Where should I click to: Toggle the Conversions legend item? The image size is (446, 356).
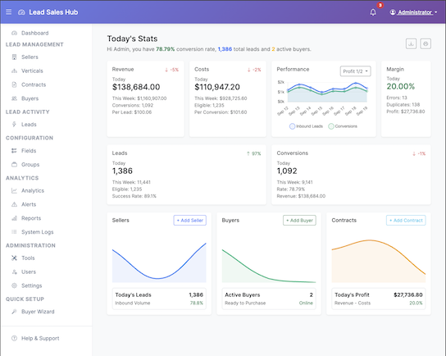(343, 126)
